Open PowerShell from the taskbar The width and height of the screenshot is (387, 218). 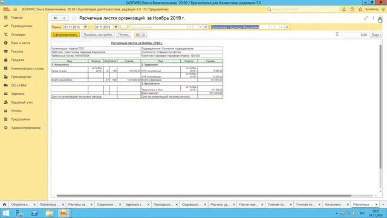[34, 213]
